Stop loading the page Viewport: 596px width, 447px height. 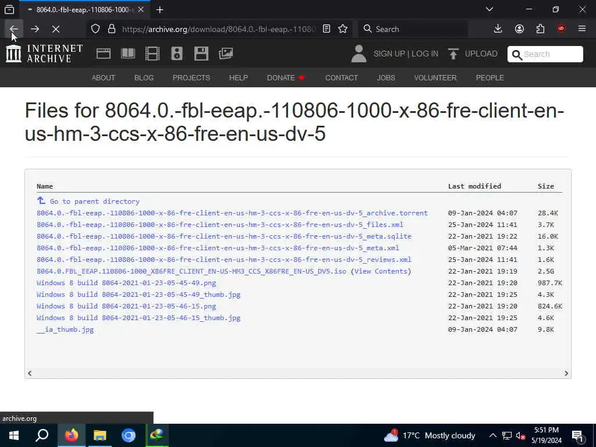click(56, 29)
